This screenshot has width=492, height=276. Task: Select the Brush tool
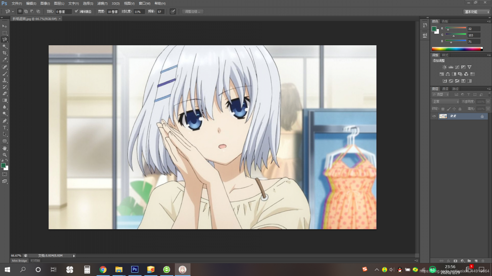tap(5, 74)
